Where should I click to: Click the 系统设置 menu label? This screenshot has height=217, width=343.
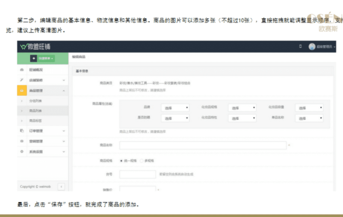36,152
